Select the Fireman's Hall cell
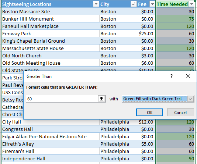 click(x=51, y=151)
